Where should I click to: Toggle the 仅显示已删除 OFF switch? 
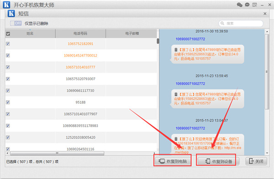[x=16, y=23]
